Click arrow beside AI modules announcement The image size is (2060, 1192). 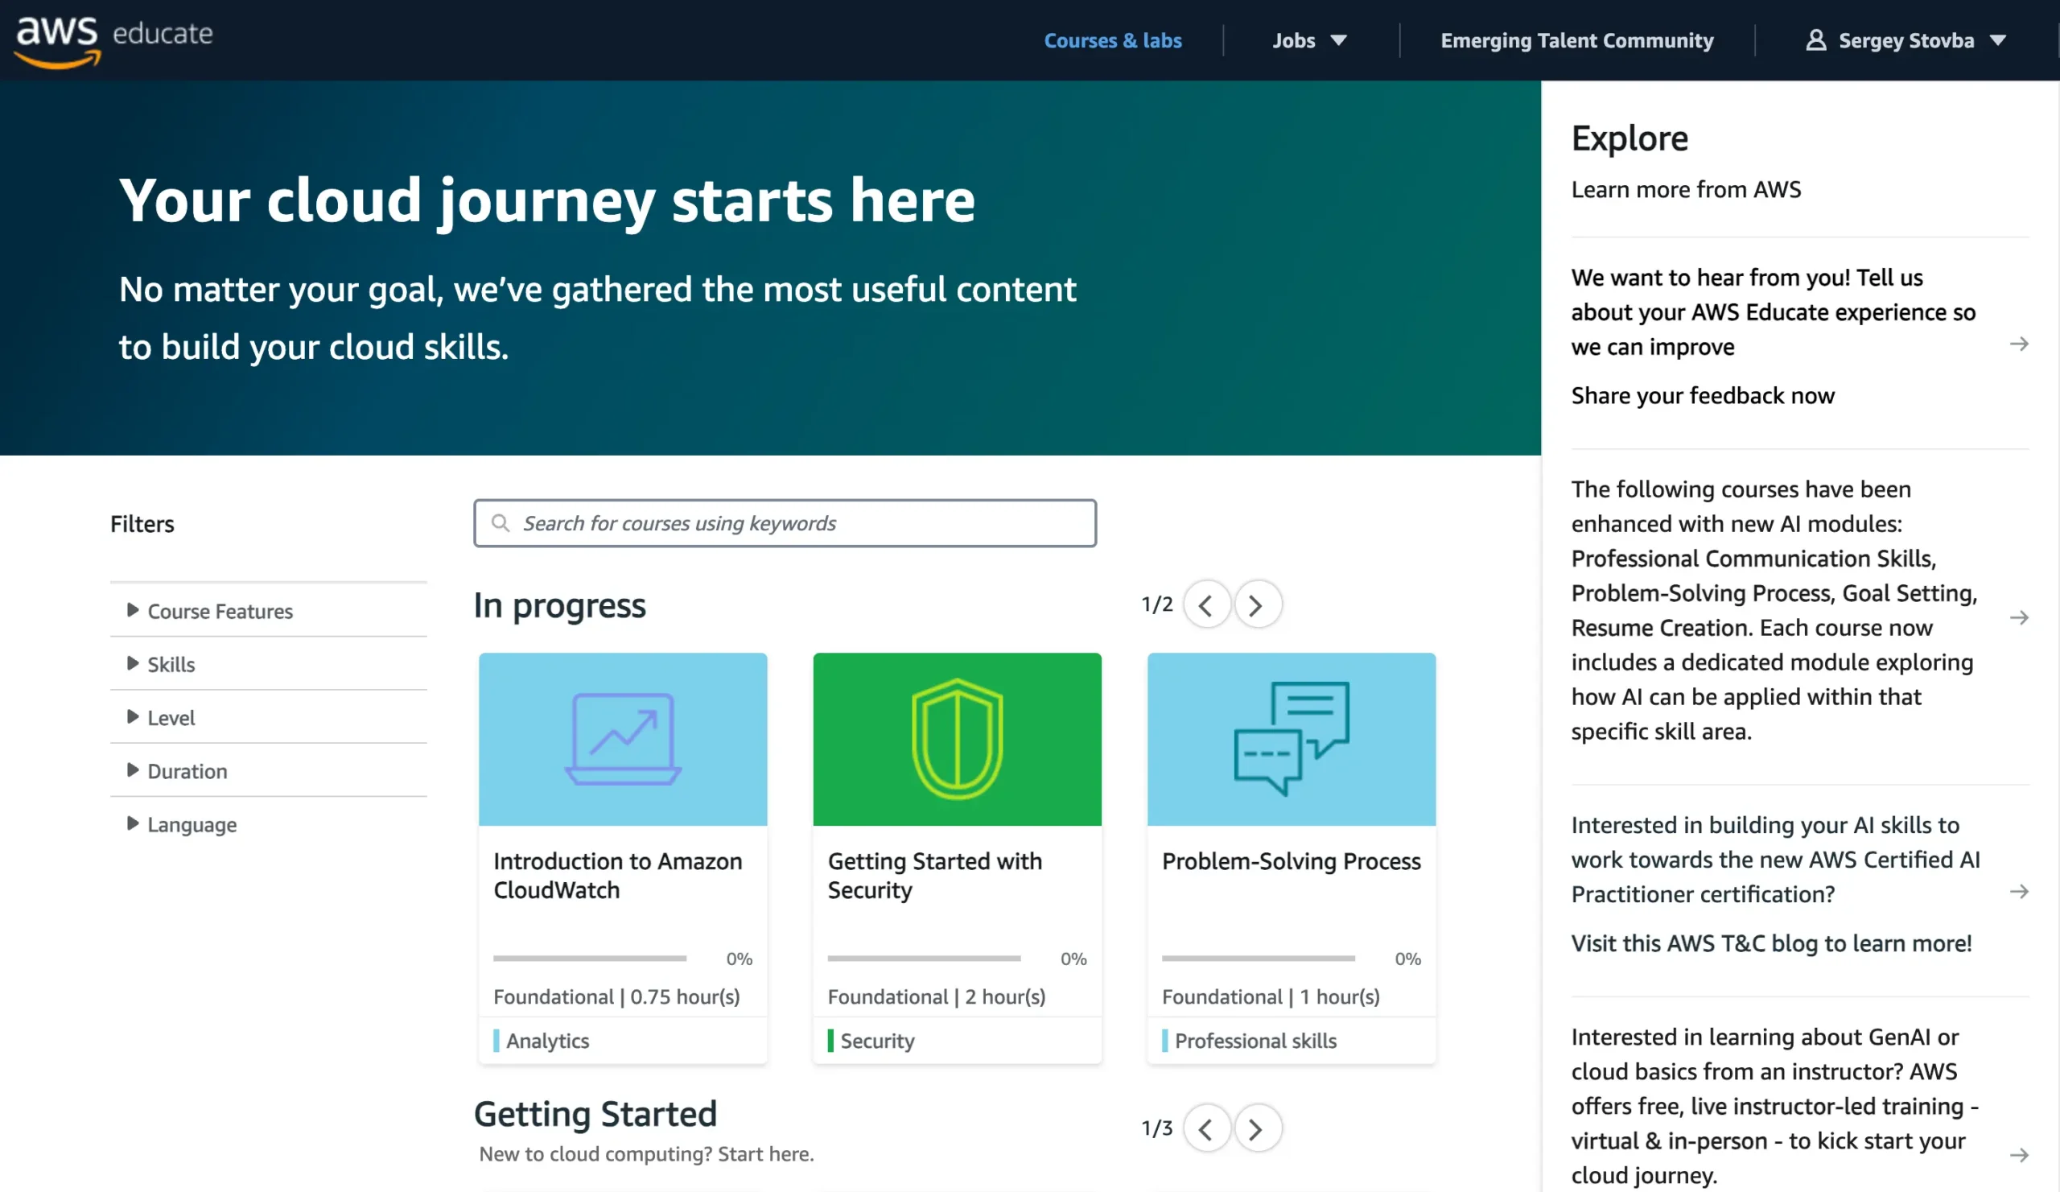tap(2019, 618)
